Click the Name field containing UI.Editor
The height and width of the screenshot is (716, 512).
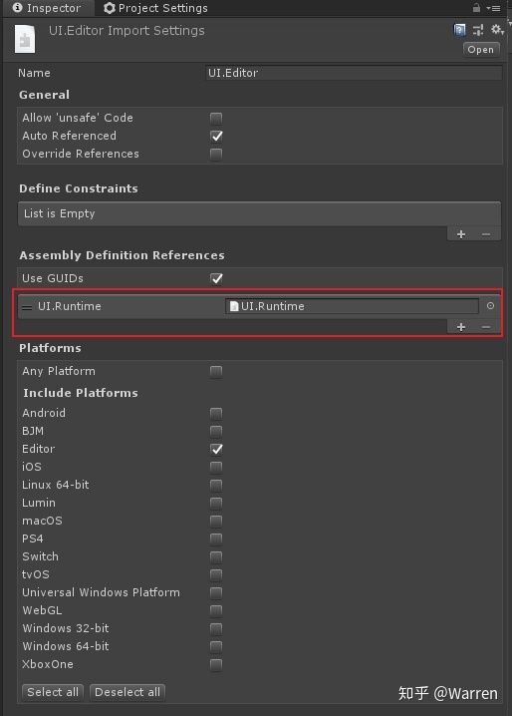354,73
